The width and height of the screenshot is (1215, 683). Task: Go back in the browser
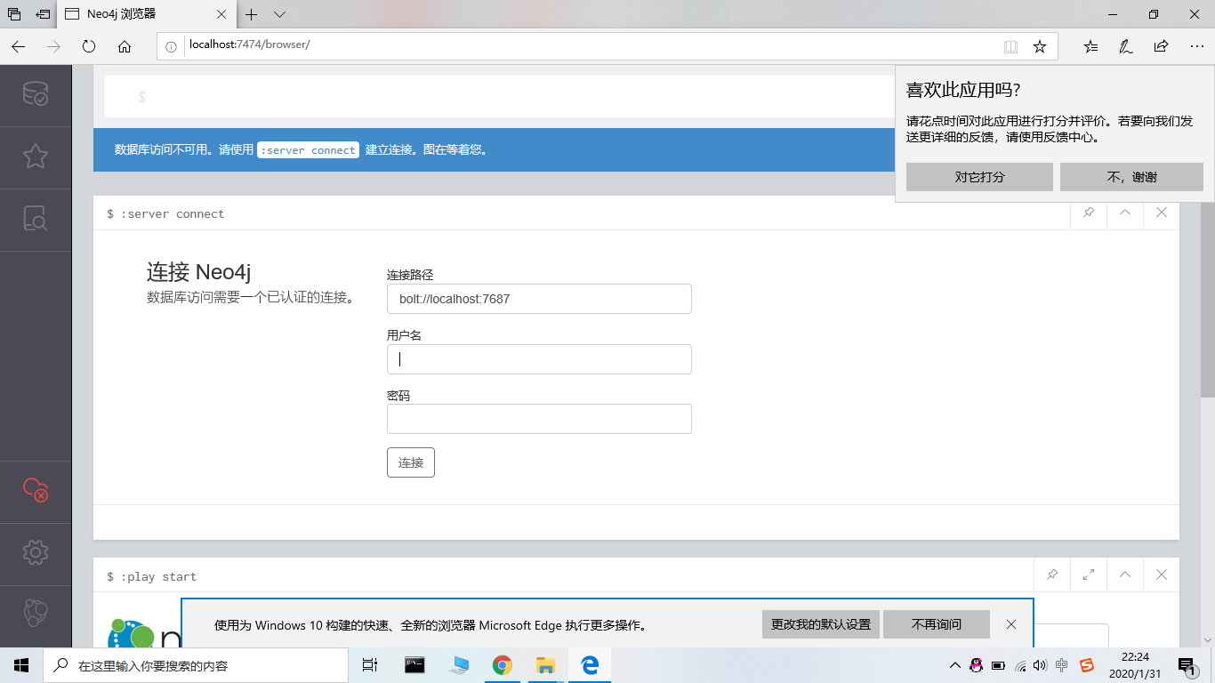tap(18, 46)
